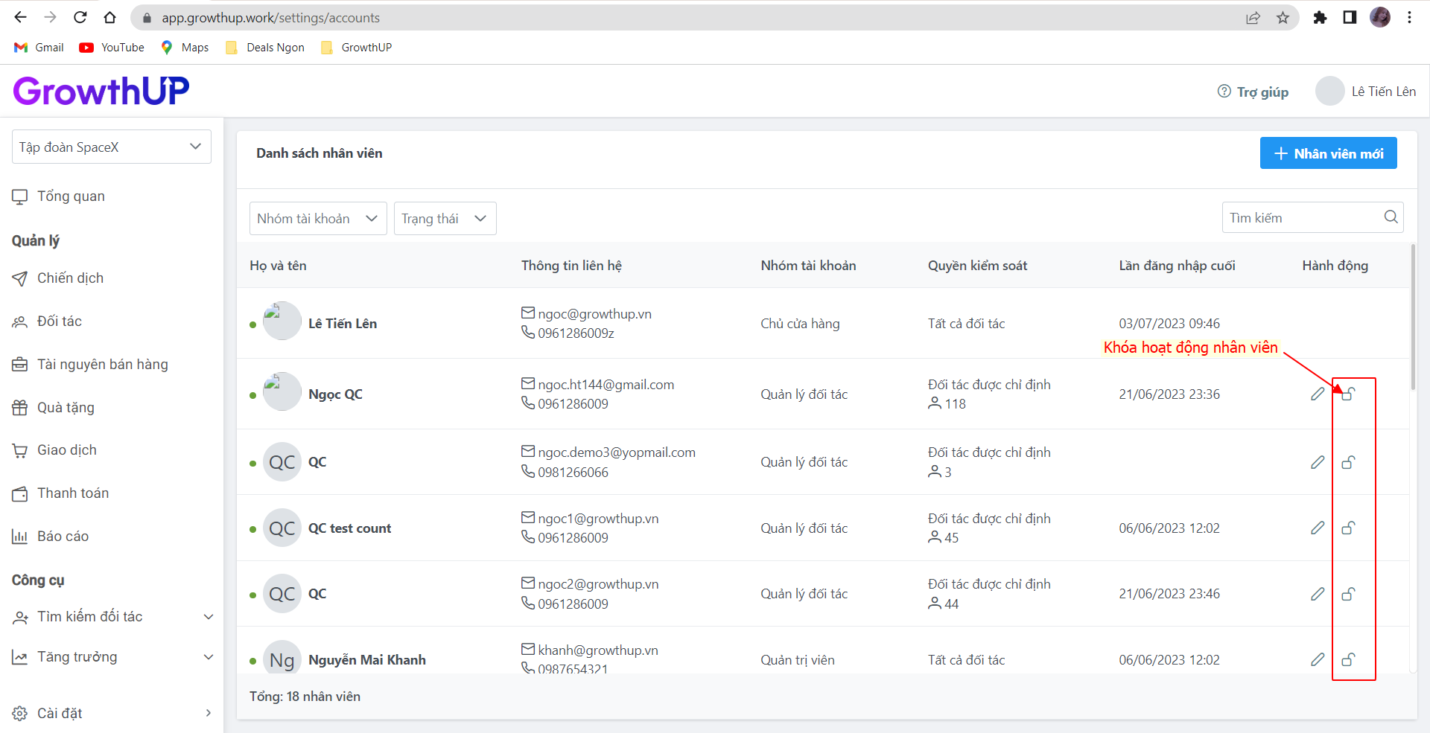Screen dimensions: 1430x733
Task: Go to Báo cáo reports section
Action: point(63,537)
